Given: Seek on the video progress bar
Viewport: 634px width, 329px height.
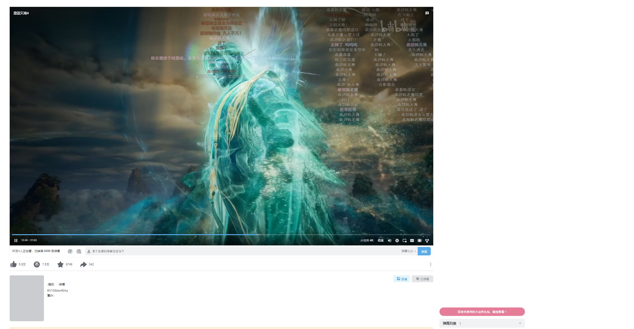Looking at the screenshot, I should click(221, 235).
